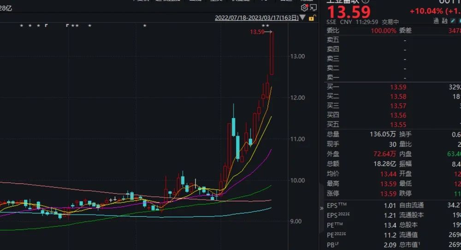Click the 12.00 price axis label
Viewport: 461px width, 250px height.
[x=297, y=98]
